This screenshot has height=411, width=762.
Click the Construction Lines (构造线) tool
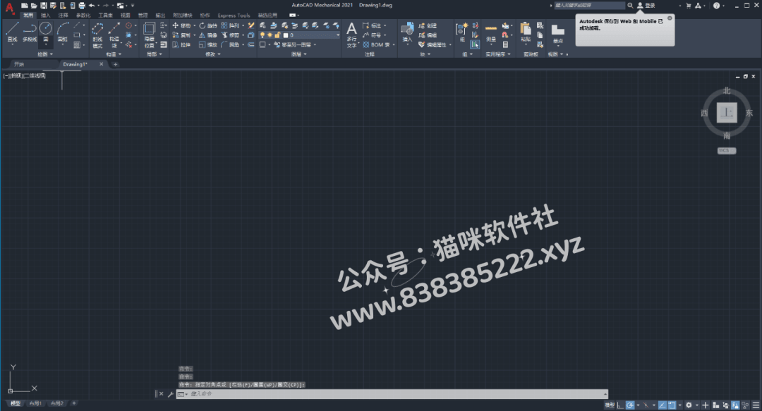114,34
